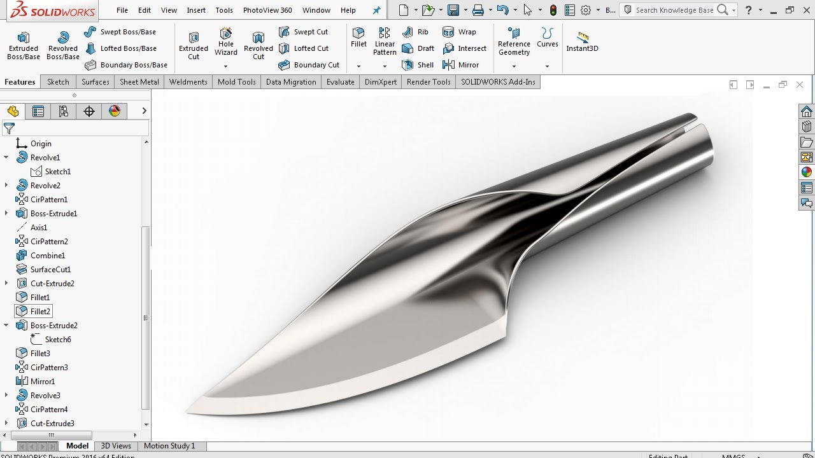The width and height of the screenshot is (815, 458).
Task: Open the Motion Study 1 tab
Action: pos(169,446)
